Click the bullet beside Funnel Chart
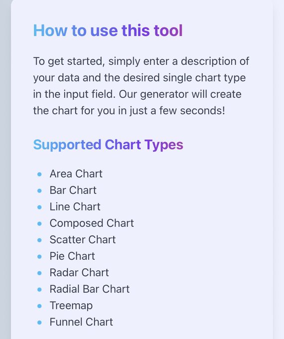This screenshot has width=284, height=339. click(39, 323)
